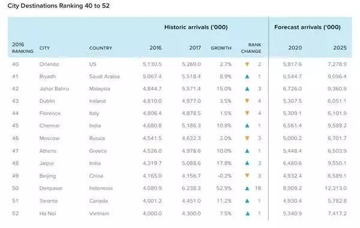Click the COUNTRY column header
This screenshot has height=228, width=360.
[101, 48]
